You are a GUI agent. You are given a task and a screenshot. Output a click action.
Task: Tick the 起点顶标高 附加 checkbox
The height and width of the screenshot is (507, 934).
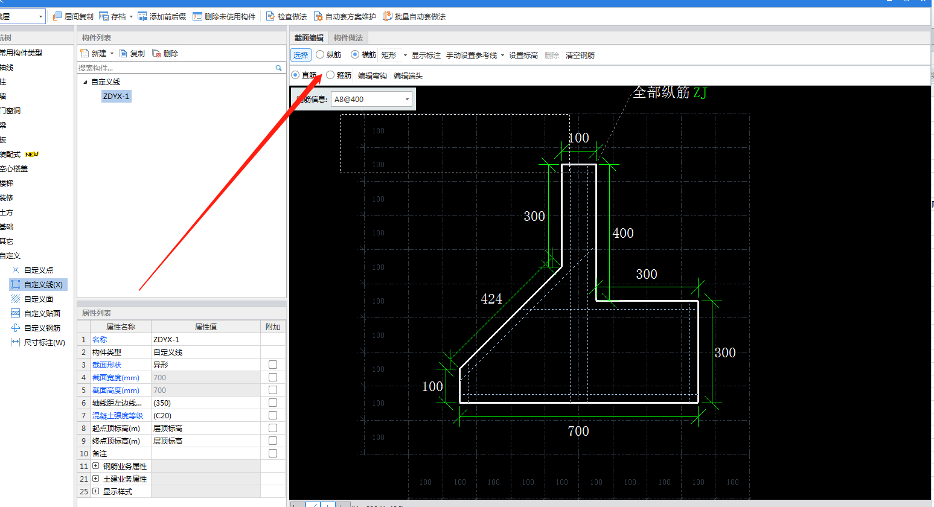(273, 428)
